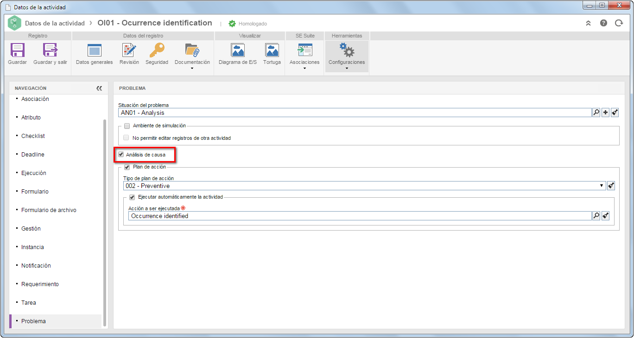This screenshot has height=338, width=634.
Task: Click the activity process icon in header
Action: click(15, 23)
